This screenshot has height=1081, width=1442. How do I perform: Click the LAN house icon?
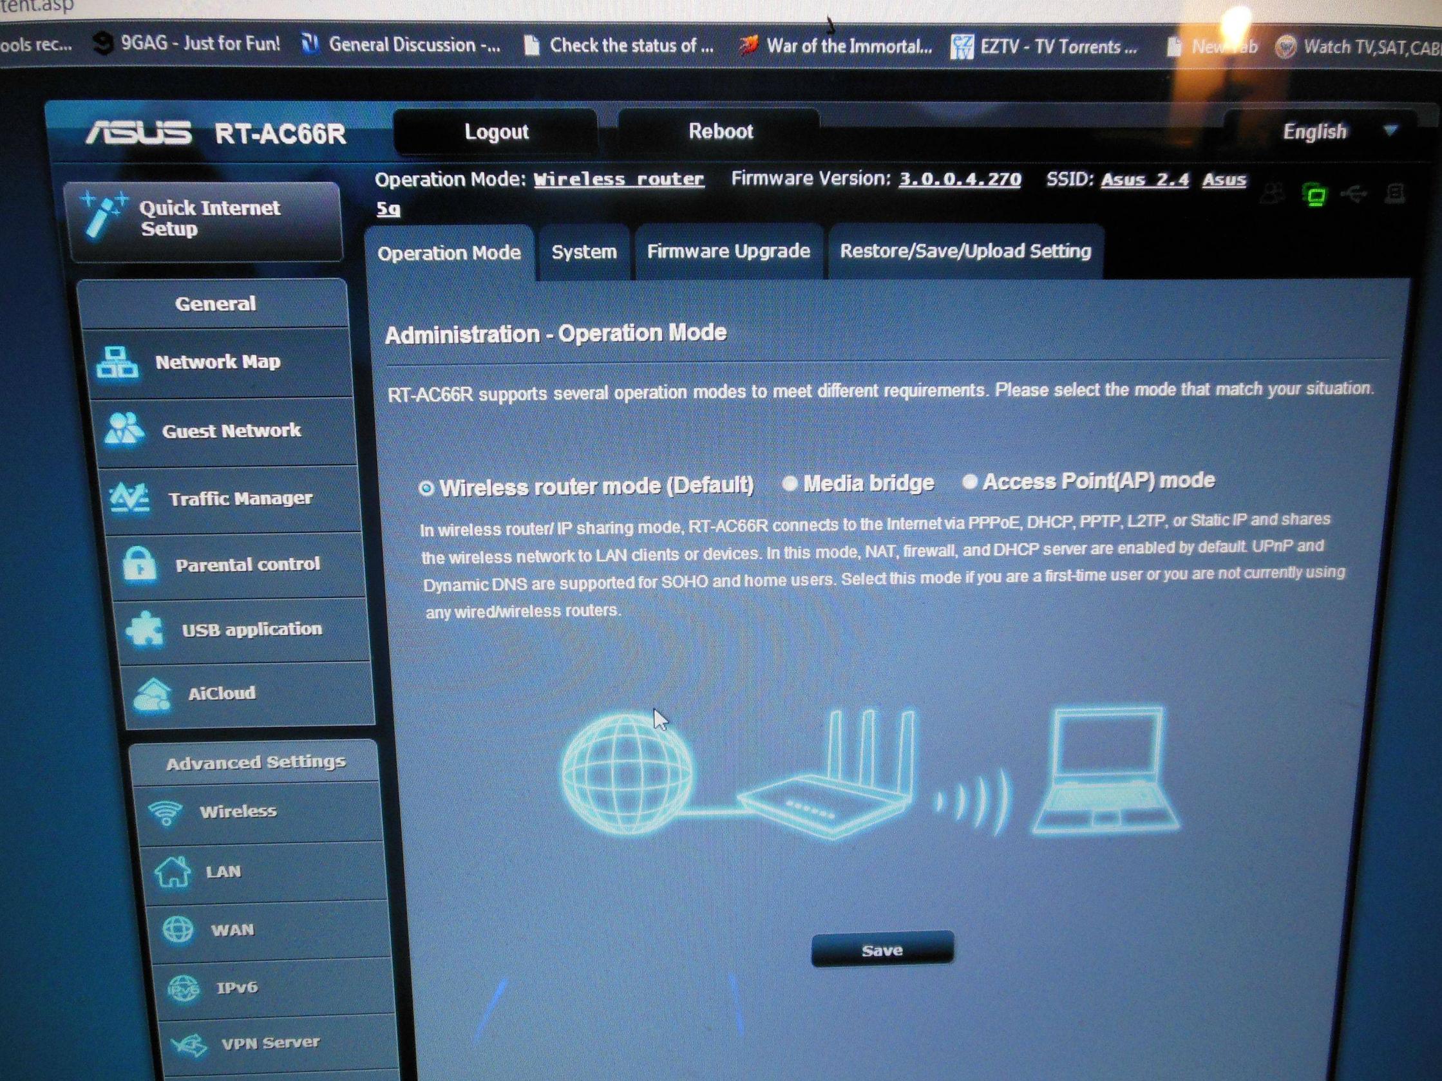click(173, 871)
